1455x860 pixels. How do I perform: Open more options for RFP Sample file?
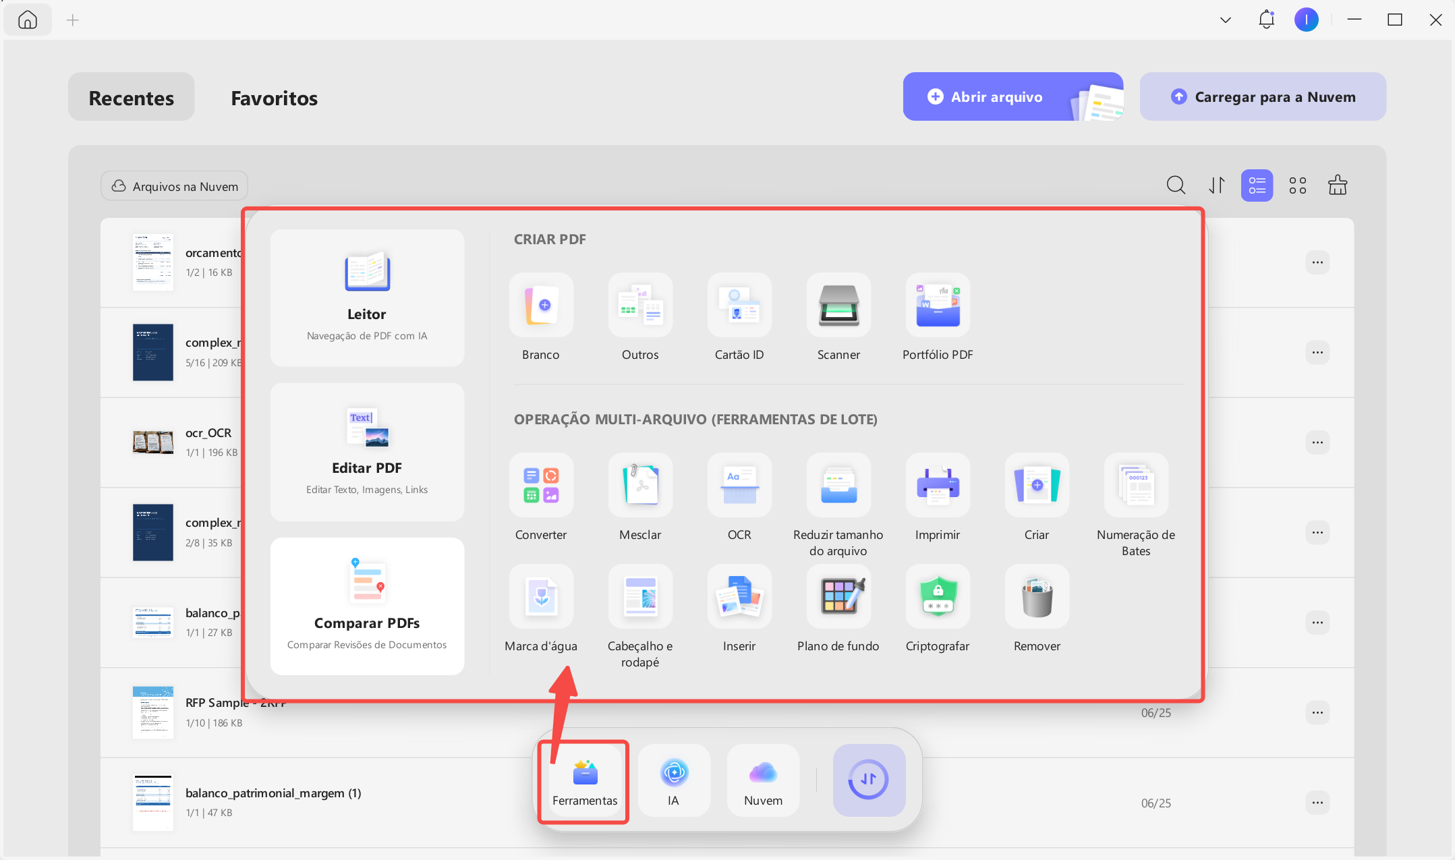(x=1317, y=712)
